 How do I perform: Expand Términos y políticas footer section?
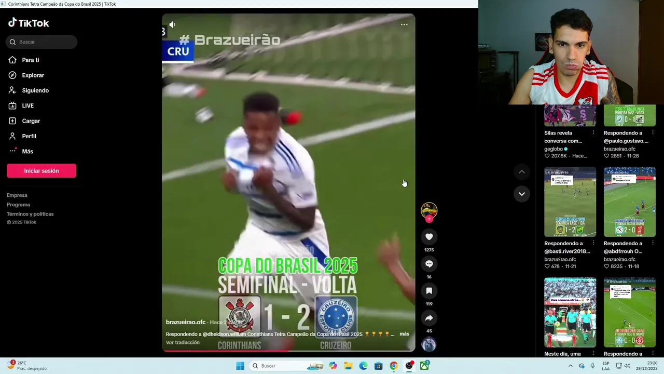(x=30, y=214)
